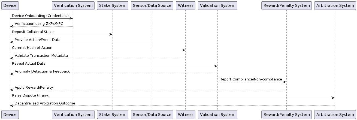Select the "Provide Action/Event Data" message
The width and height of the screenshot is (357, 120).
[38, 40]
